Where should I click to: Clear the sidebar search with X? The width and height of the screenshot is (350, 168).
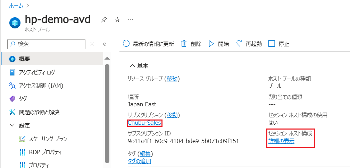point(92,44)
